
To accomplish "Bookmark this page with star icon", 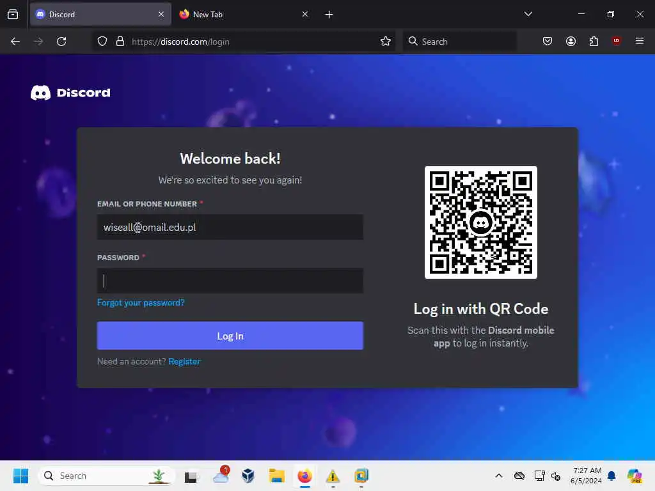I will 386,42.
